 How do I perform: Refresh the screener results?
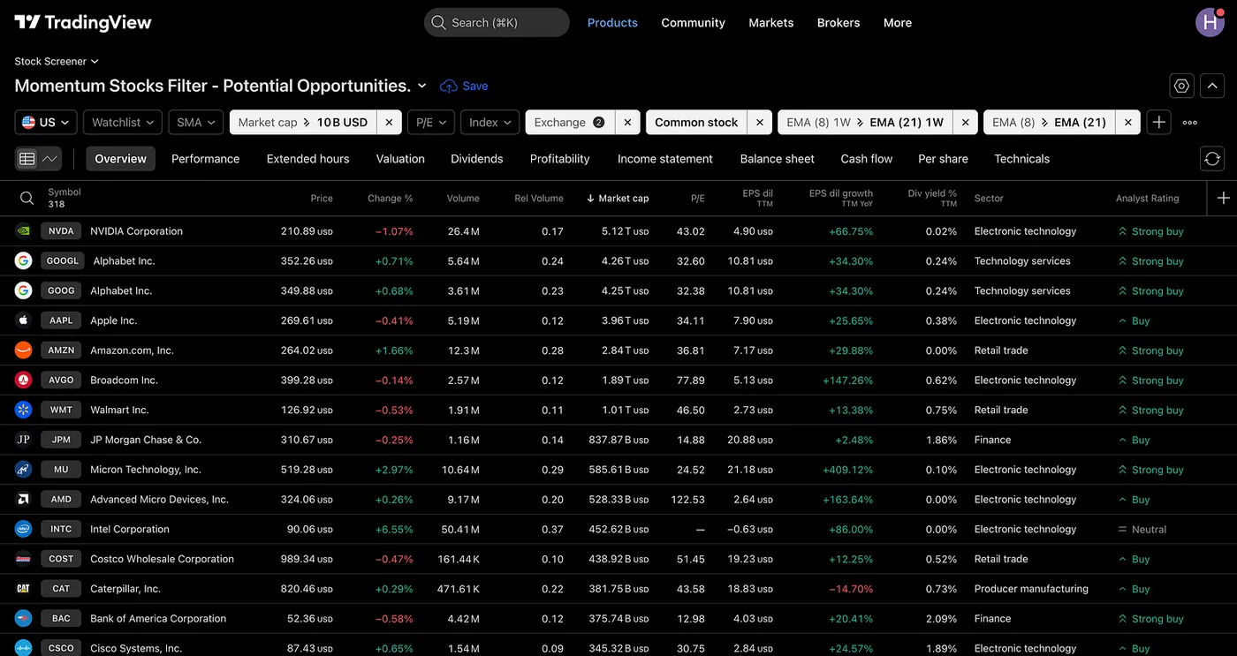click(1212, 159)
